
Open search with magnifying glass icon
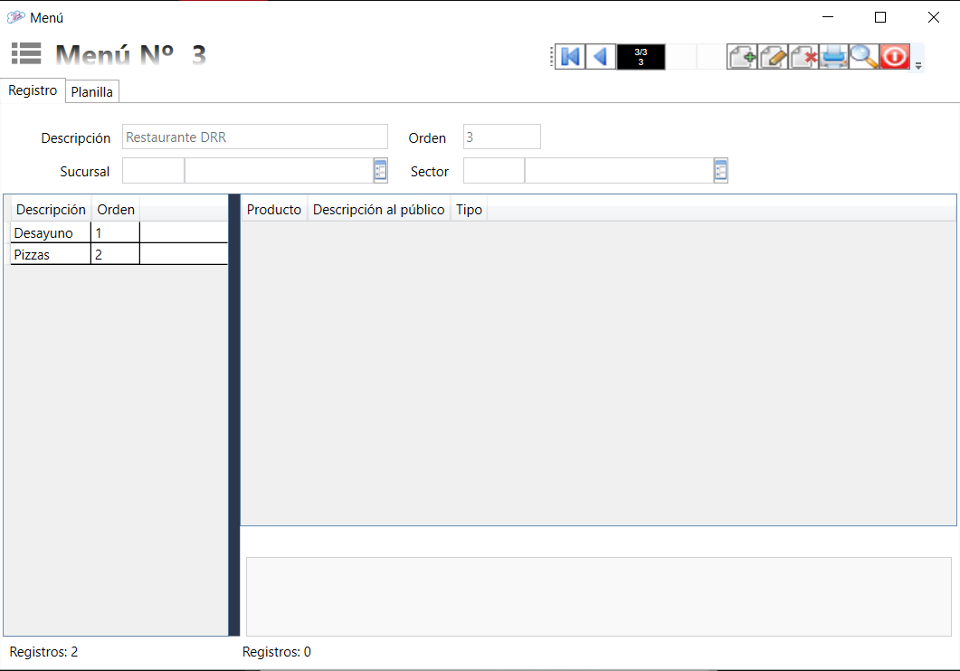(864, 57)
